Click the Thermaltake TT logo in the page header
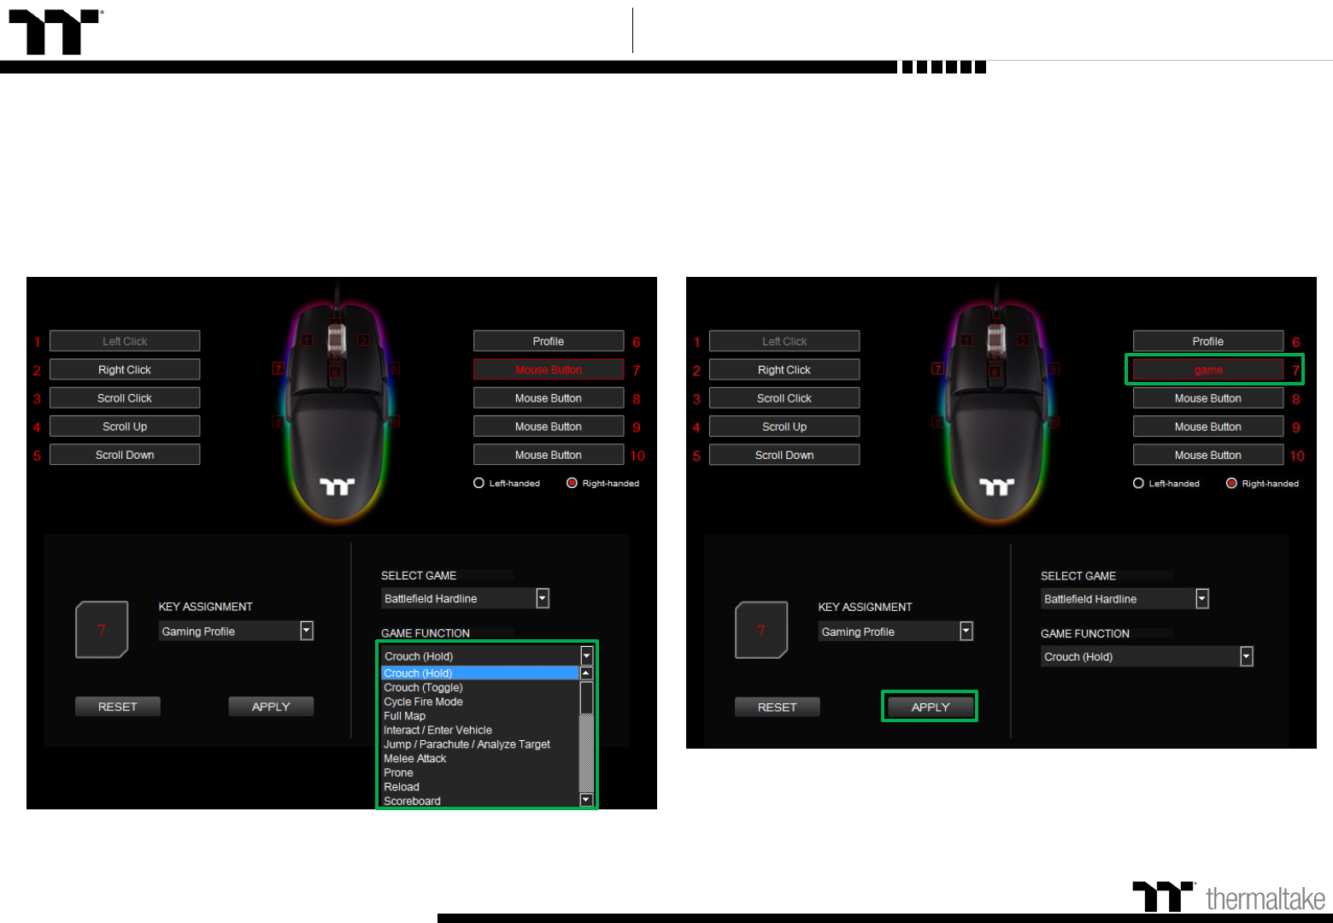This screenshot has width=1333, height=923. point(55,32)
